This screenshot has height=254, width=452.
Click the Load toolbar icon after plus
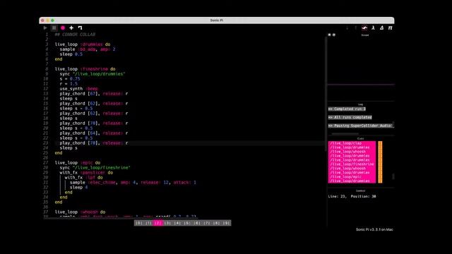[80, 28]
